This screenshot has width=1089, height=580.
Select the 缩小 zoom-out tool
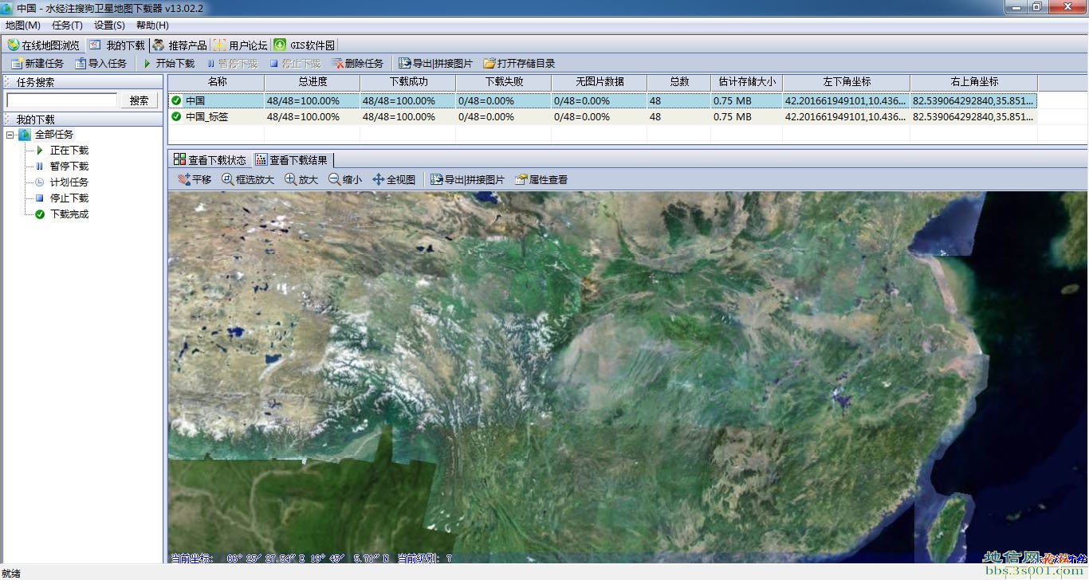pos(345,180)
